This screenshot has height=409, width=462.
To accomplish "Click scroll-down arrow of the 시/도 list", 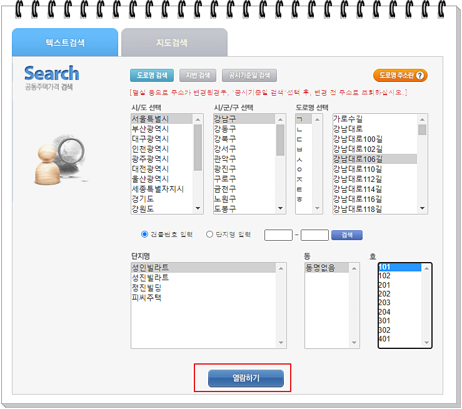I will click(198, 208).
